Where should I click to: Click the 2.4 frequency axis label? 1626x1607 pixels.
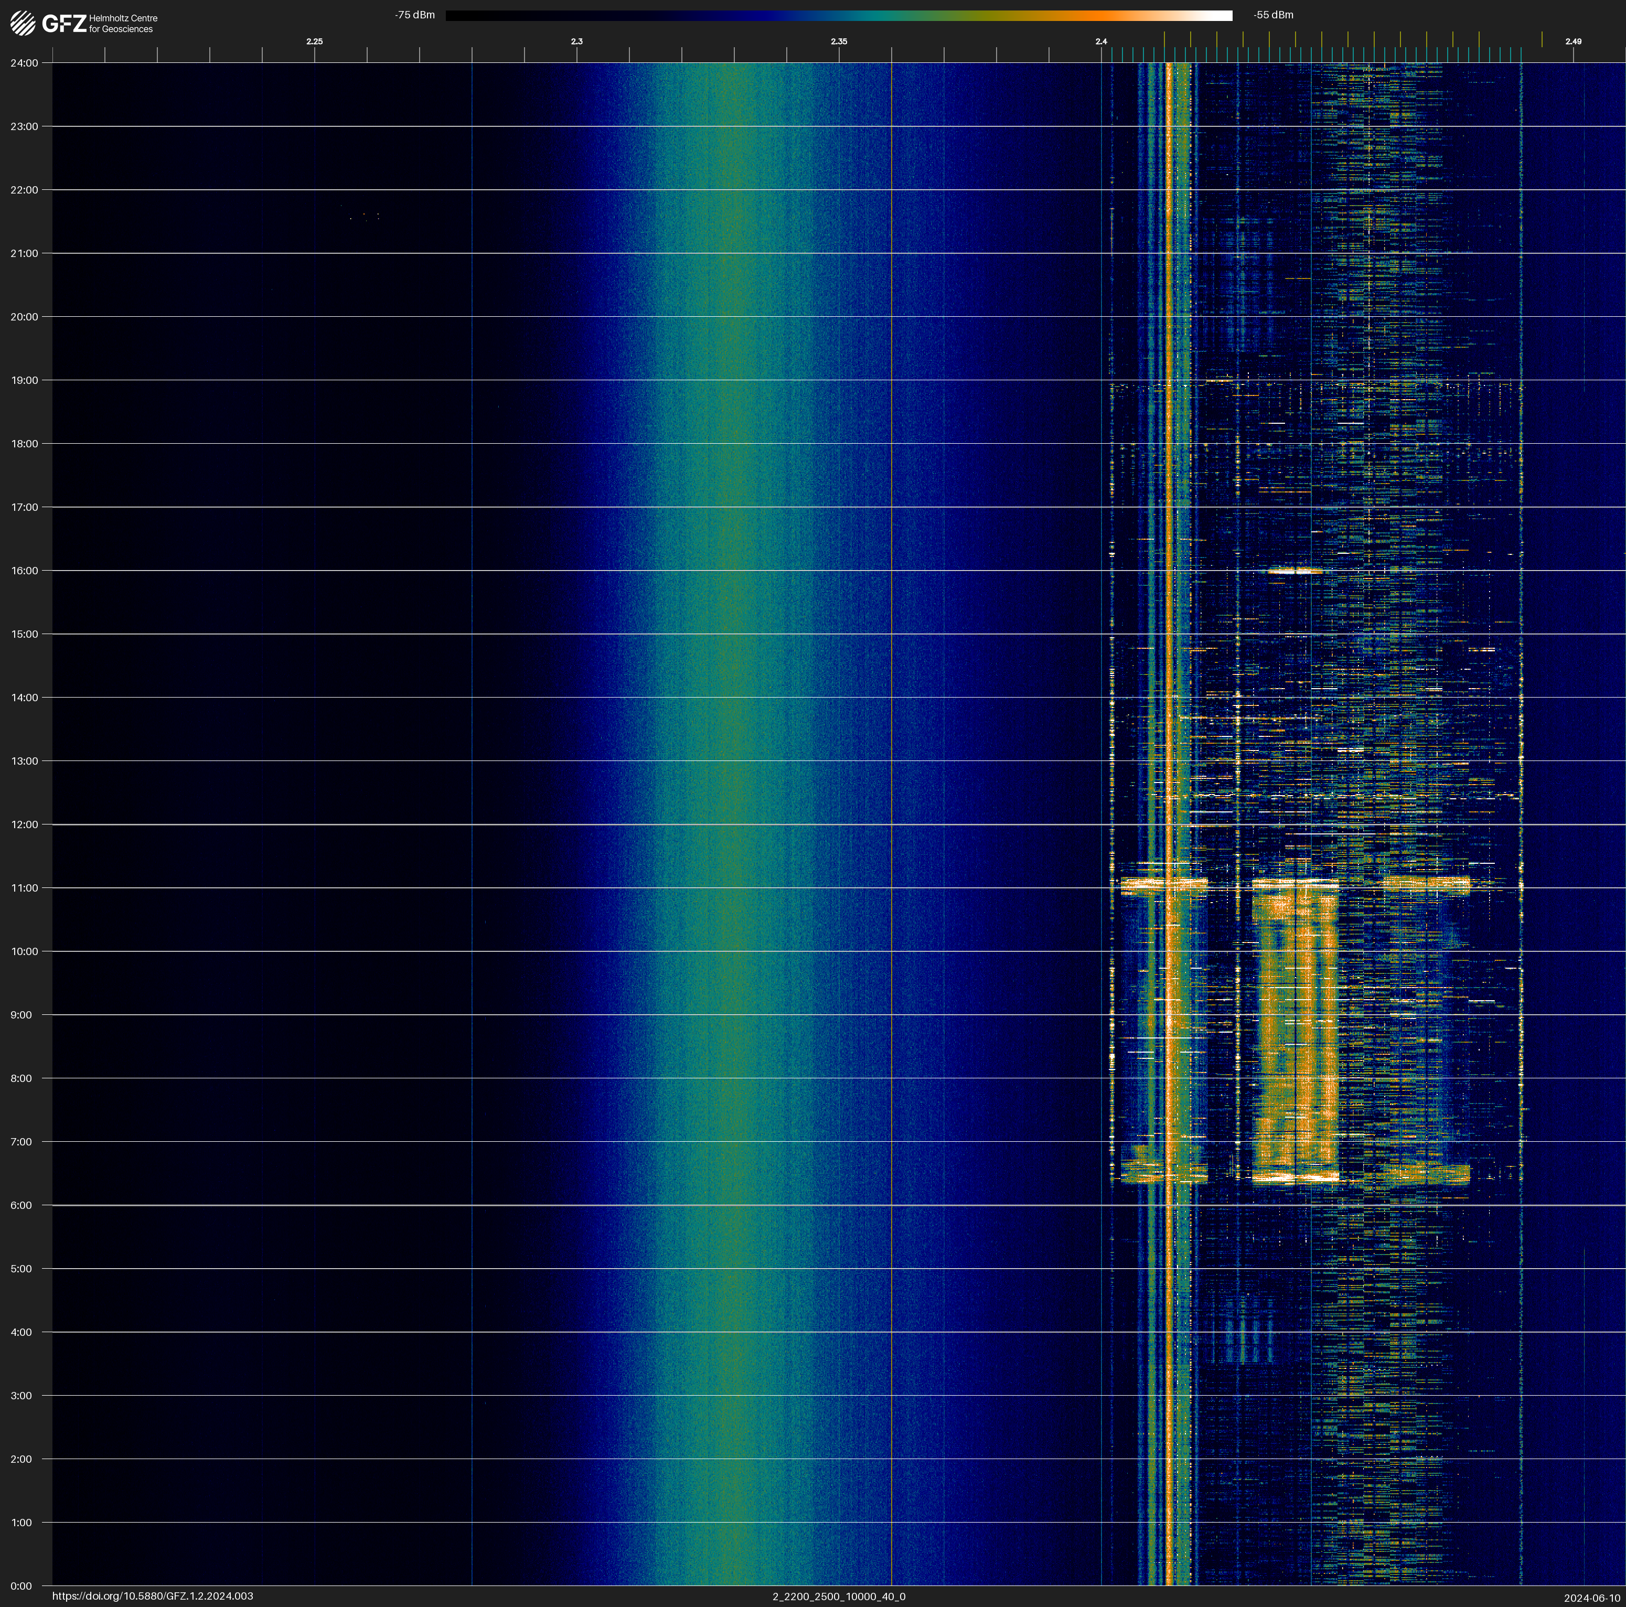tap(1101, 41)
